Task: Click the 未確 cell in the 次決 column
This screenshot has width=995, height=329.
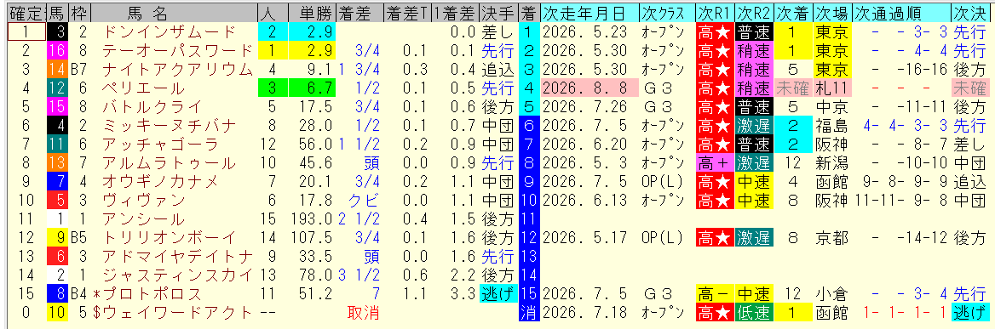Action: point(970,88)
